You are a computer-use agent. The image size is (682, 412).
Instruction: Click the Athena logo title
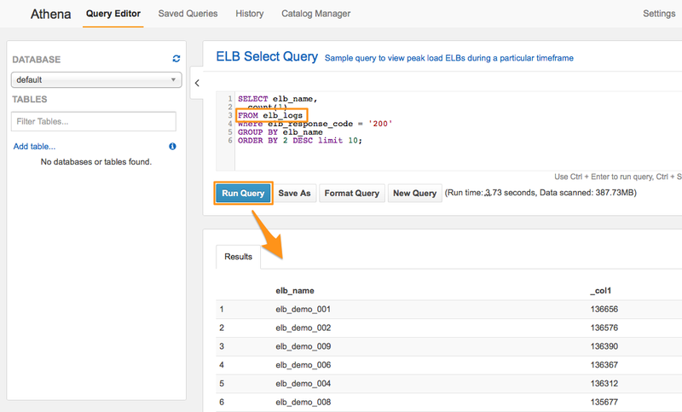tap(51, 15)
